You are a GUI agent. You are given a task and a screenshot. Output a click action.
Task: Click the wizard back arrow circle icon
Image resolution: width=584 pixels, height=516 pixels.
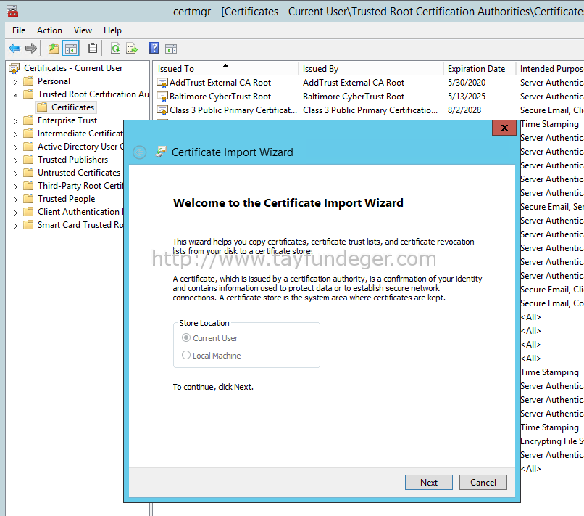pos(140,152)
